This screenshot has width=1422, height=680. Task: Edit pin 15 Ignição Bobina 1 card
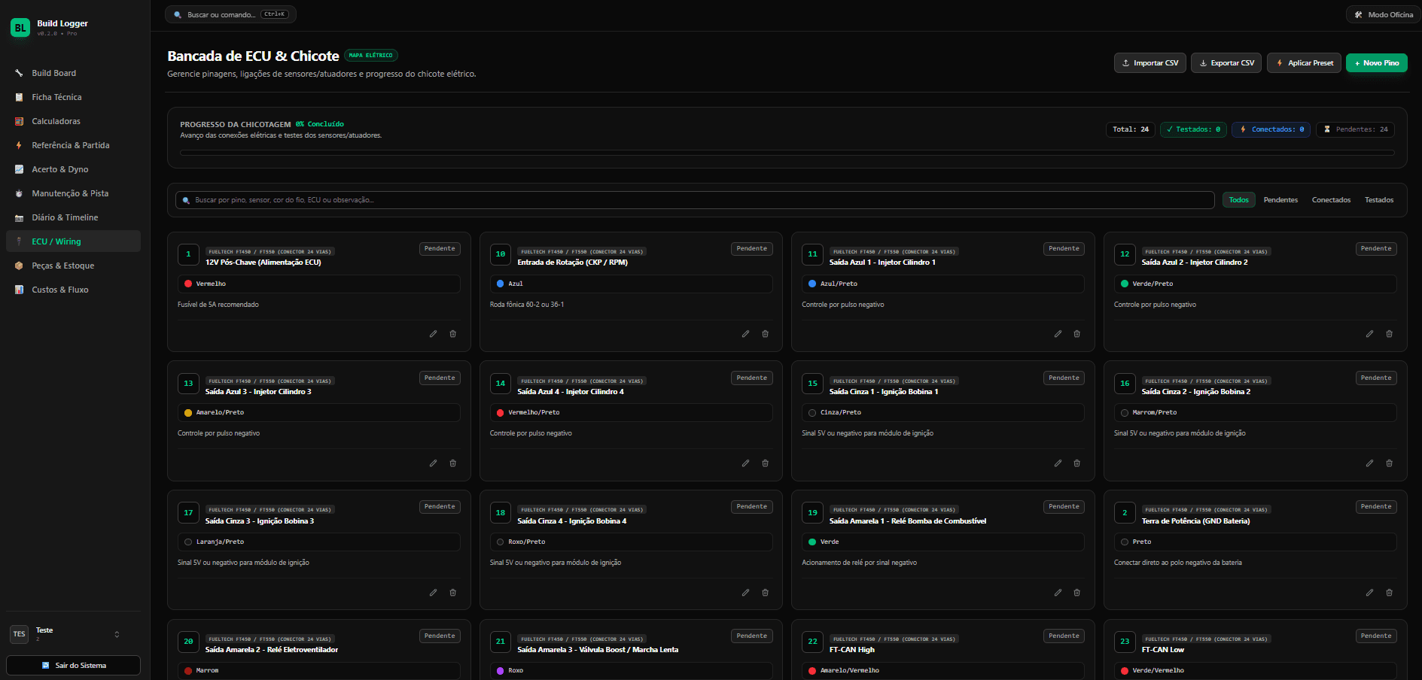click(1058, 463)
